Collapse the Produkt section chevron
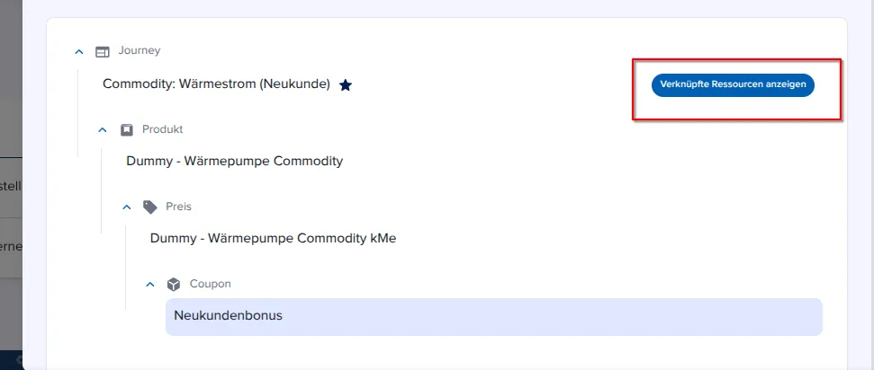 pyautogui.click(x=103, y=129)
